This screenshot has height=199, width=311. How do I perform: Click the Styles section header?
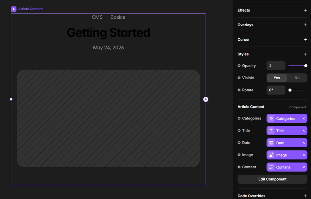coord(243,54)
